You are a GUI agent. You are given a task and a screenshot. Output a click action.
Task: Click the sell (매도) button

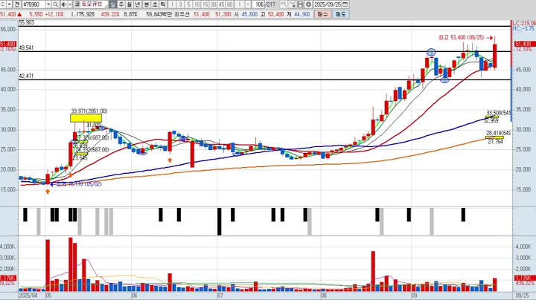tap(340, 14)
